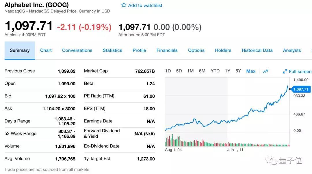The image size is (312, 174).
Task: Open the Options tab
Action: 196,50
